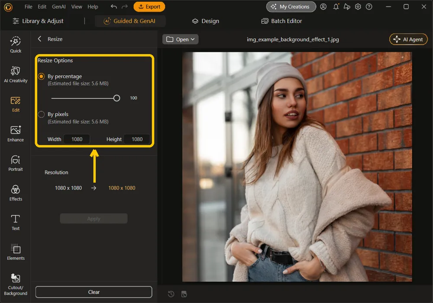The image size is (433, 303).
Task: Open the help question mark icon
Action: 369,6
